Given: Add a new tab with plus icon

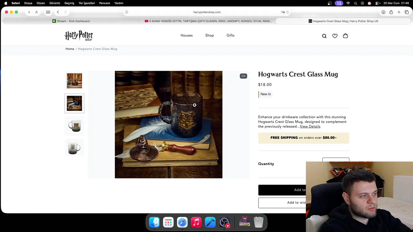Looking at the screenshot, I should pyautogui.click(x=399, y=12).
